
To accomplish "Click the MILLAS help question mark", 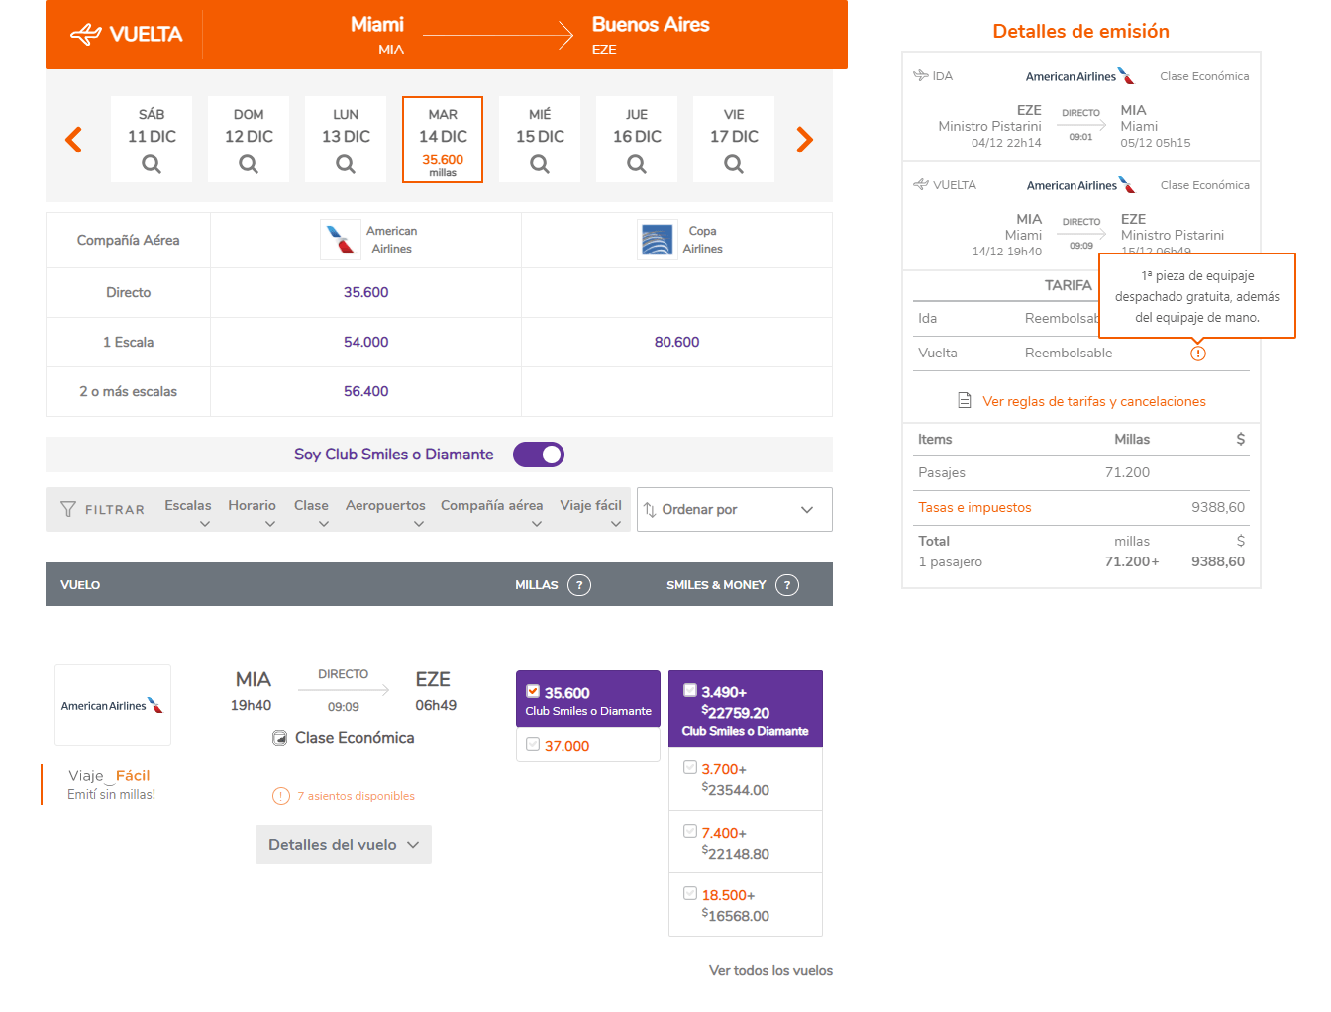I will click(x=579, y=585).
